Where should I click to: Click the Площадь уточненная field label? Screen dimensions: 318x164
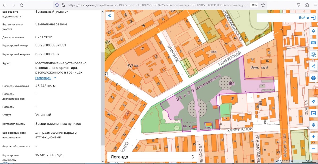(16, 86)
